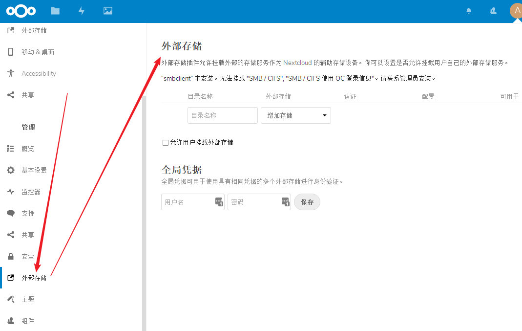Image resolution: width=522 pixels, height=331 pixels.
Task: Open Accessibility settings
Action: [x=39, y=73]
